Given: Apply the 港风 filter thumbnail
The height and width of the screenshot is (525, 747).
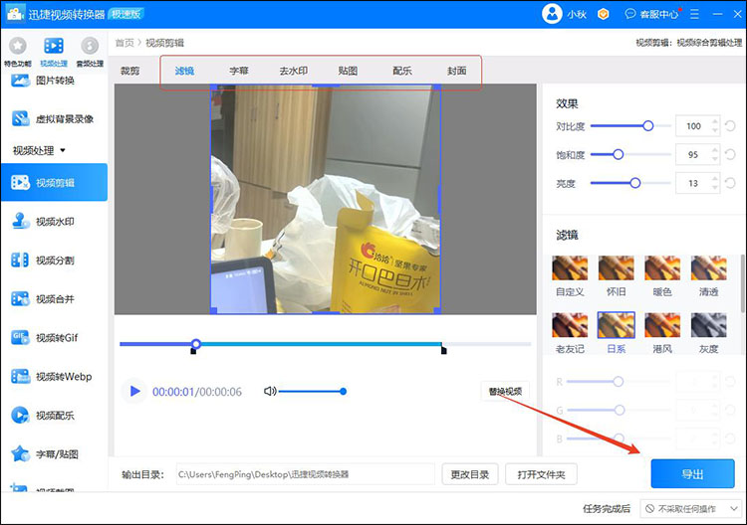Looking at the screenshot, I should [x=662, y=325].
